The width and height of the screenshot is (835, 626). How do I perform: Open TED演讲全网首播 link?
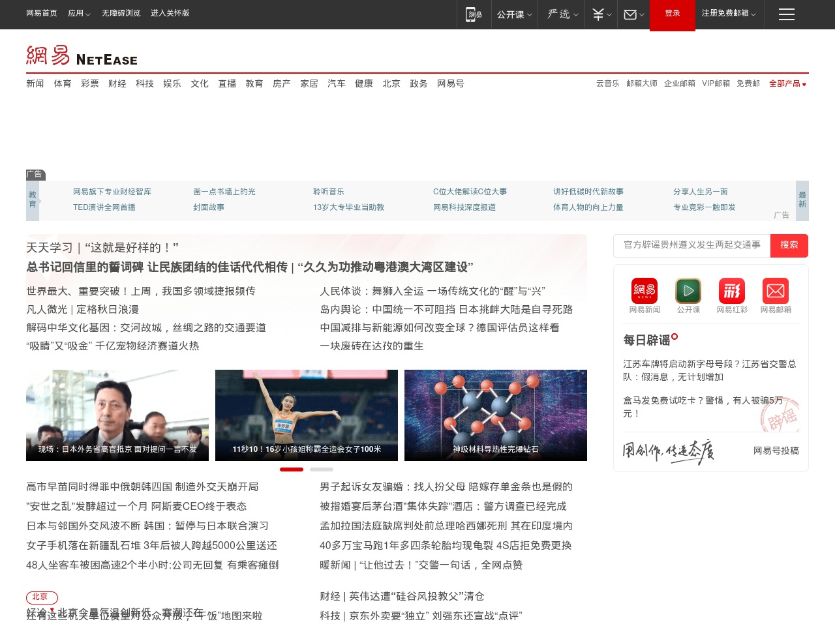(x=104, y=207)
